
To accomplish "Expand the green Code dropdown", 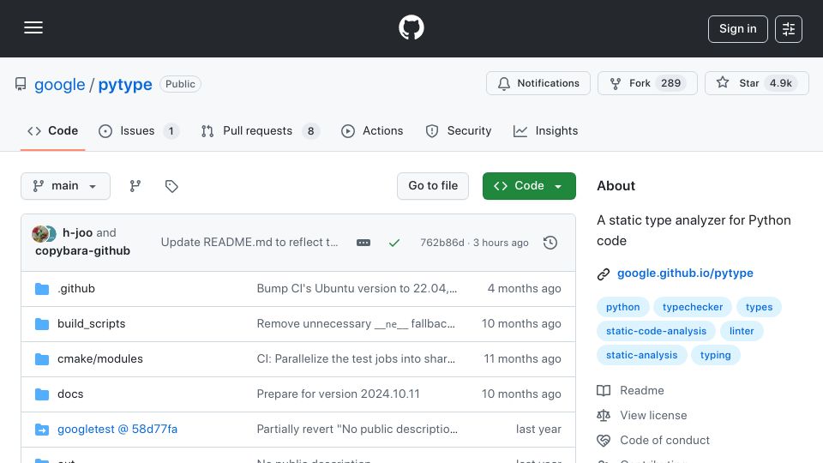I will [529, 186].
